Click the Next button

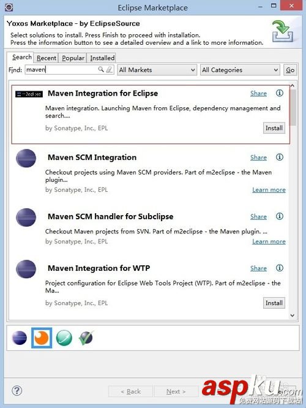[x=176, y=391]
